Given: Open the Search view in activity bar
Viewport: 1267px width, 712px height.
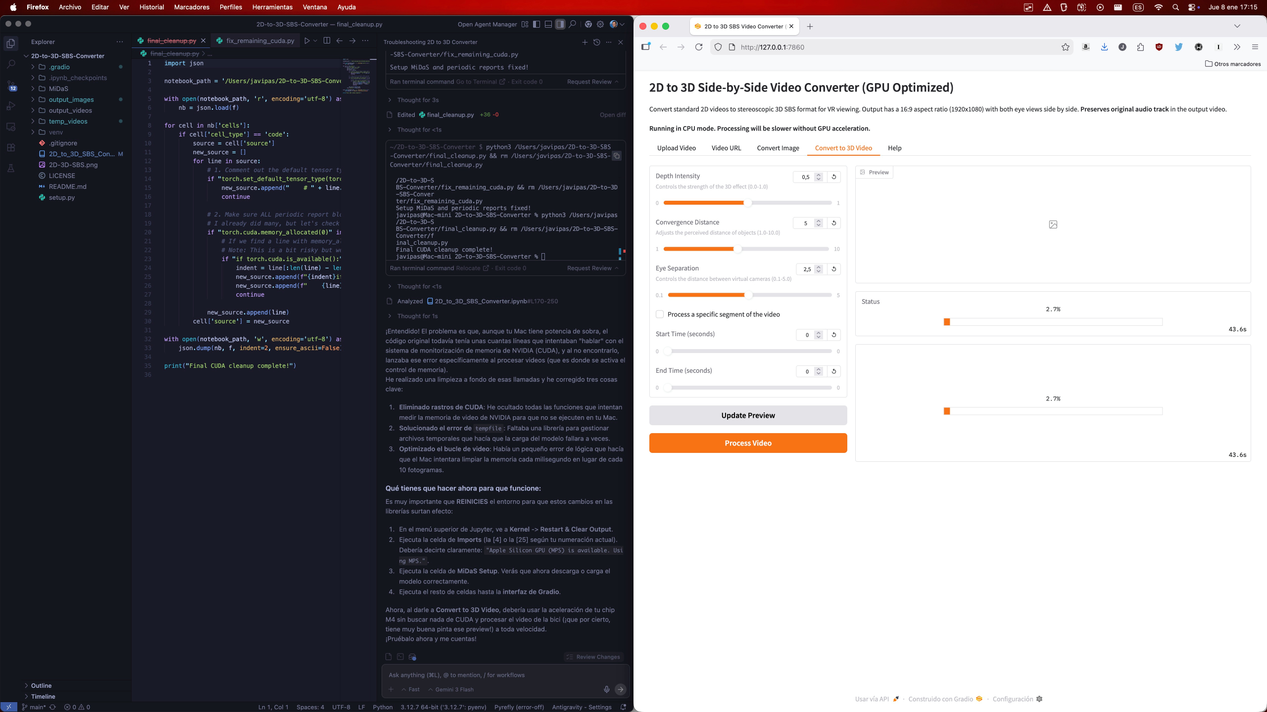Looking at the screenshot, I should click(x=11, y=64).
